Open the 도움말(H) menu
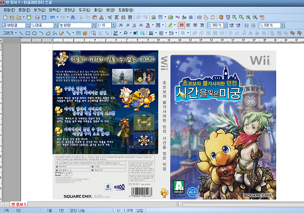 pos(126,10)
